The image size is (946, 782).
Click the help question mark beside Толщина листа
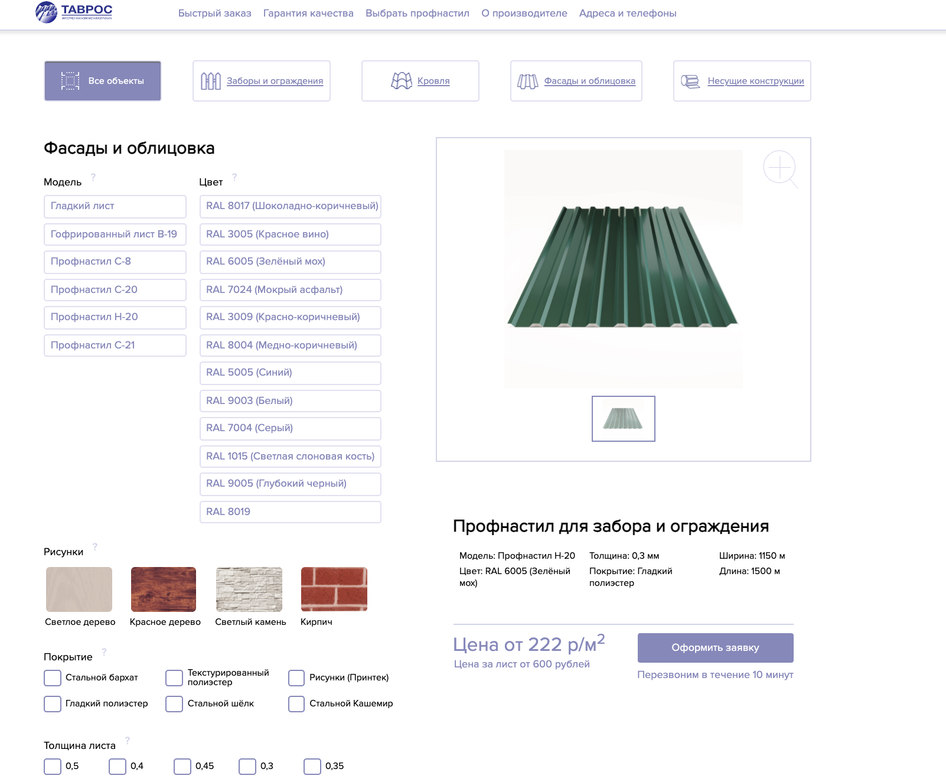128,740
